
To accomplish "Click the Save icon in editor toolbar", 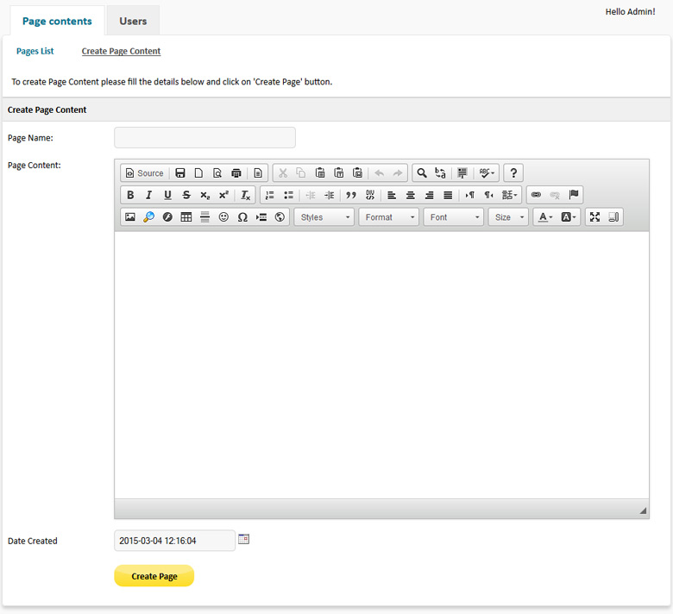I will pos(180,173).
